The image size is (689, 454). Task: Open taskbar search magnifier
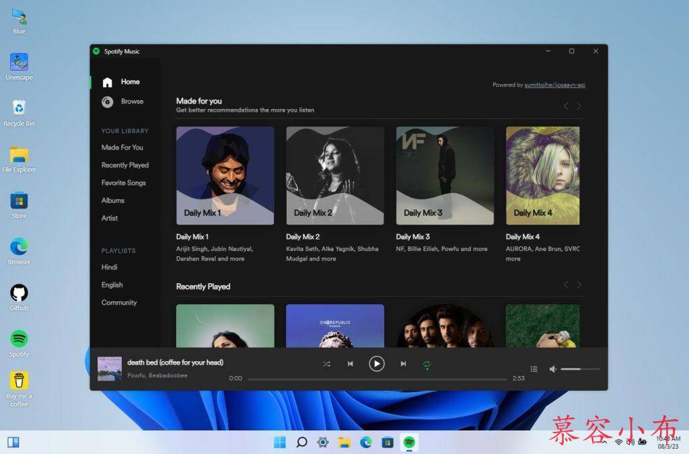[301, 442]
